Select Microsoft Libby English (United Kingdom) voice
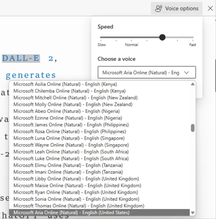This screenshot has height=219, width=216. (x=99, y=179)
